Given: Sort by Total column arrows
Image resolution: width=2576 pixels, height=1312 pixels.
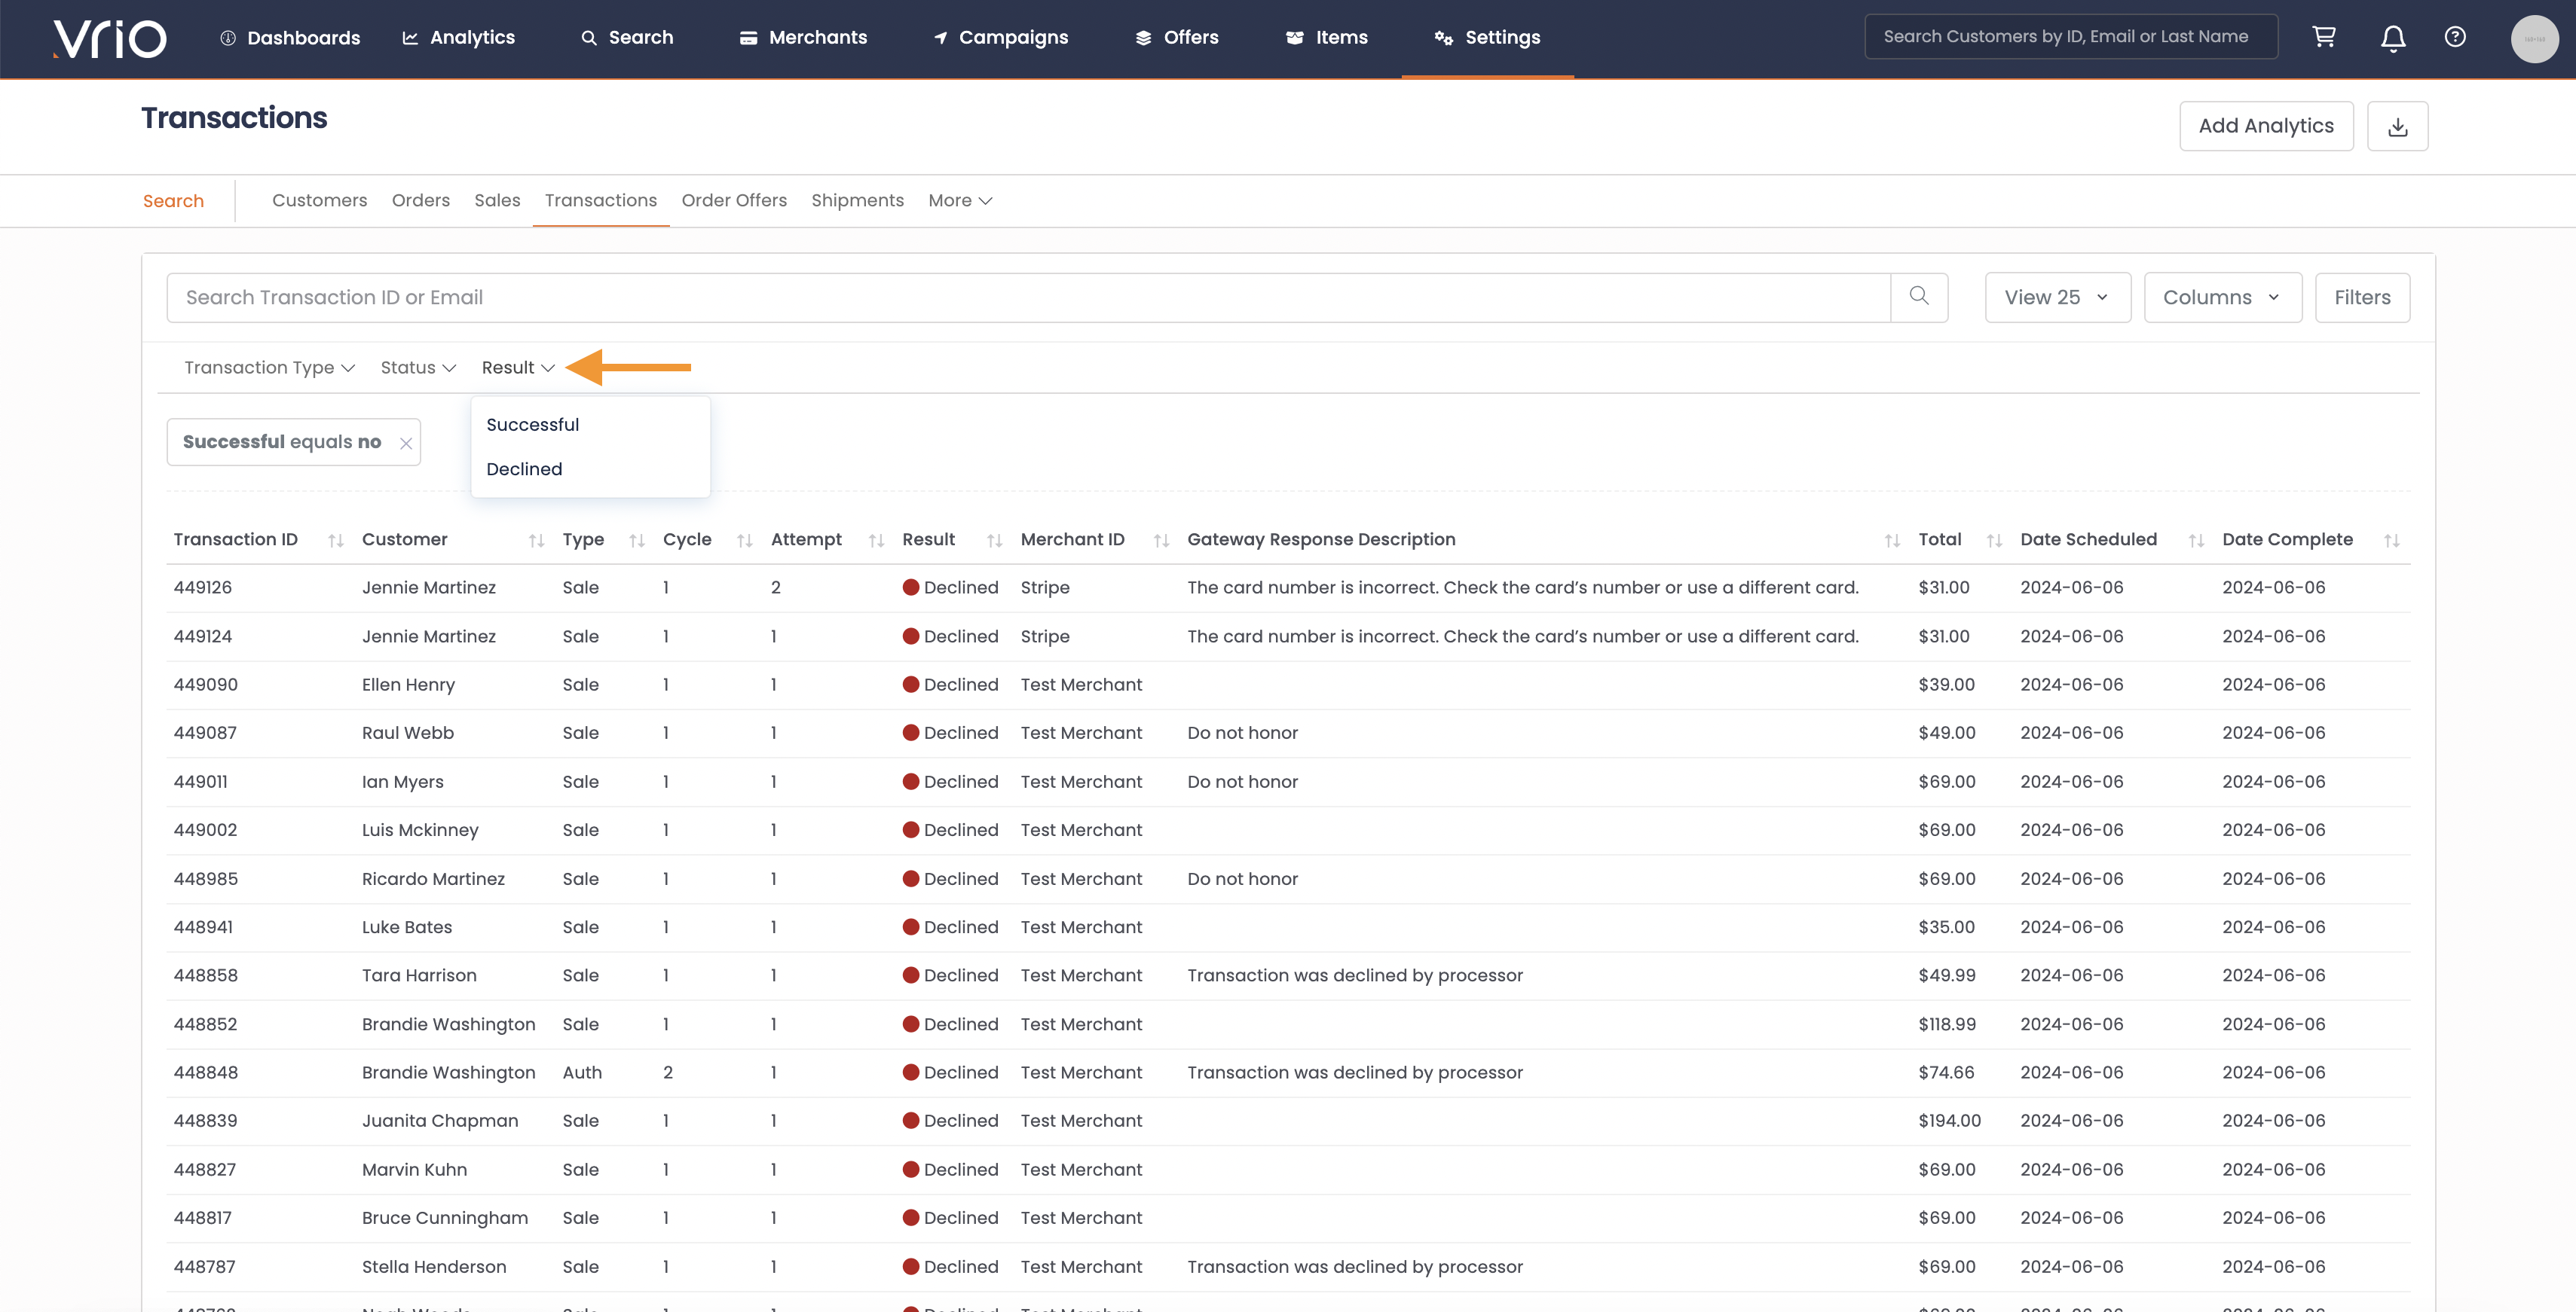Looking at the screenshot, I should point(1994,541).
